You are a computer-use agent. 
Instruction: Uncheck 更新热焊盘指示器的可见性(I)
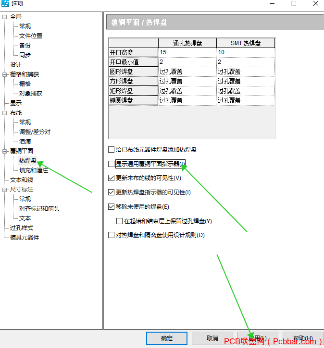(111, 192)
